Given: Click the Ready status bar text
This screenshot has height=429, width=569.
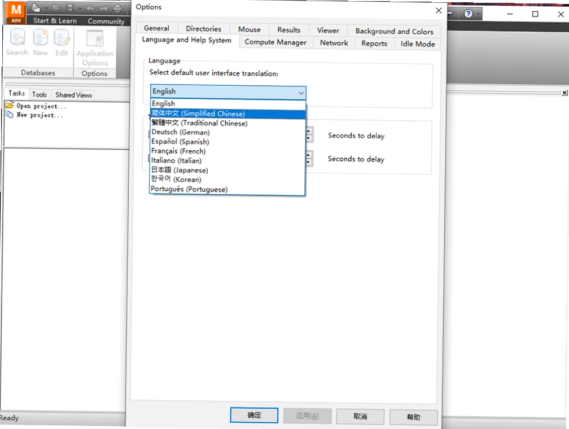Looking at the screenshot, I should click(x=10, y=418).
